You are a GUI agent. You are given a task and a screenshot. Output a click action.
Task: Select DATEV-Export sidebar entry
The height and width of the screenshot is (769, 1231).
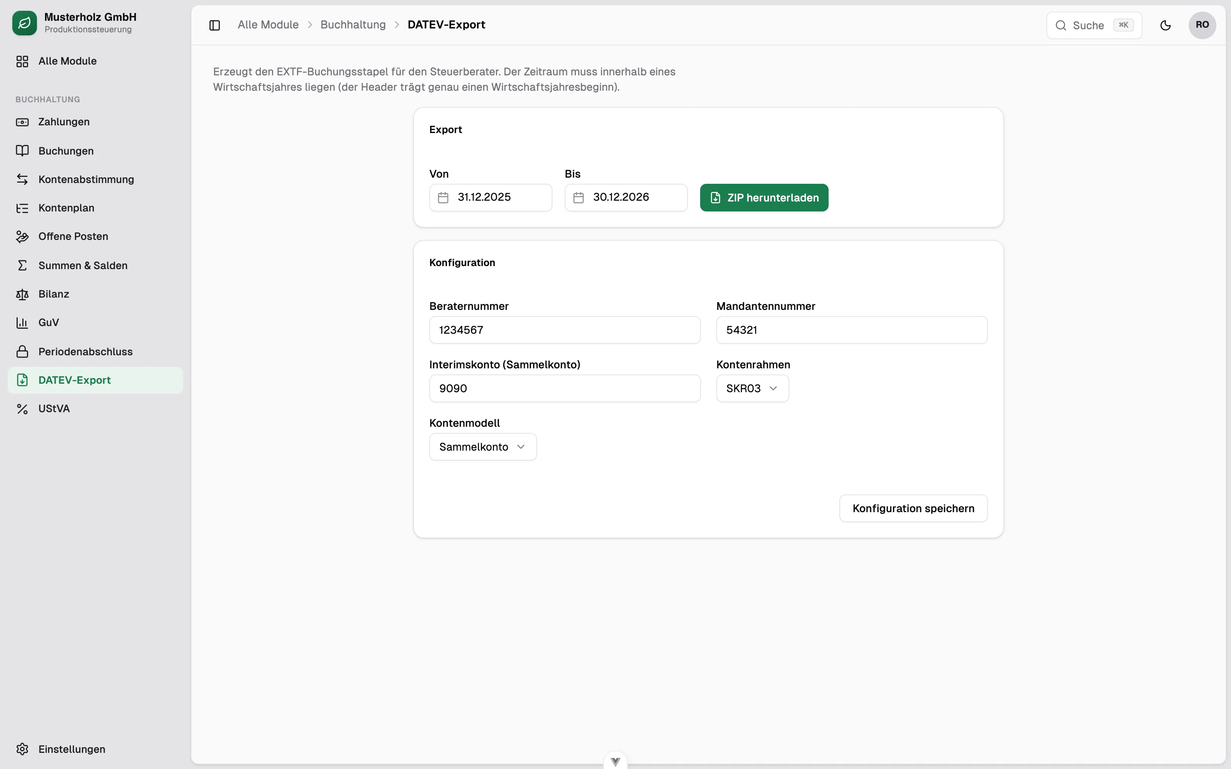(95, 380)
